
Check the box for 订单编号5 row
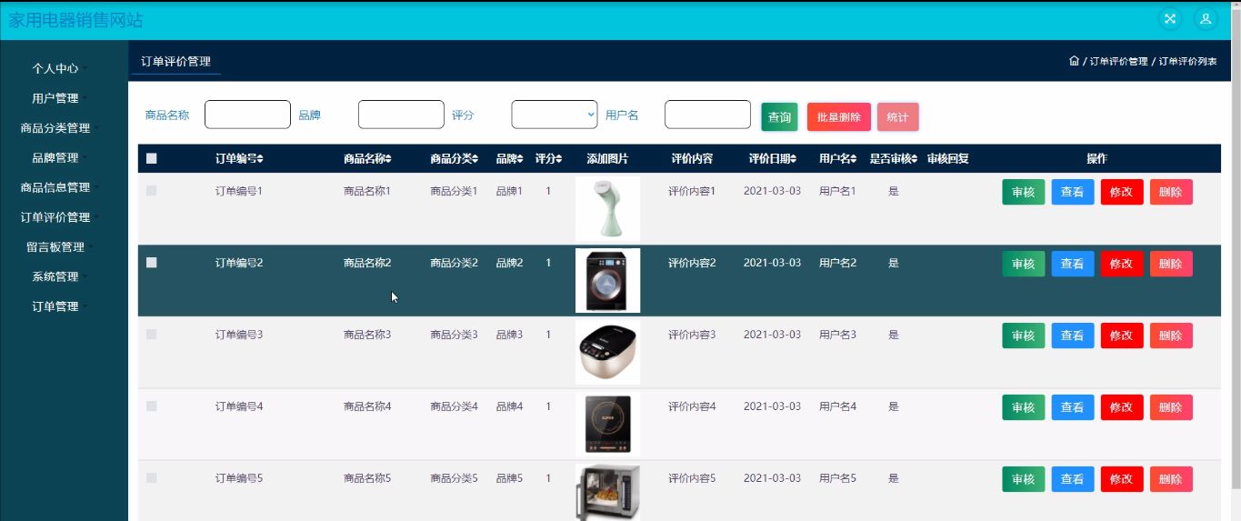pyautogui.click(x=152, y=478)
